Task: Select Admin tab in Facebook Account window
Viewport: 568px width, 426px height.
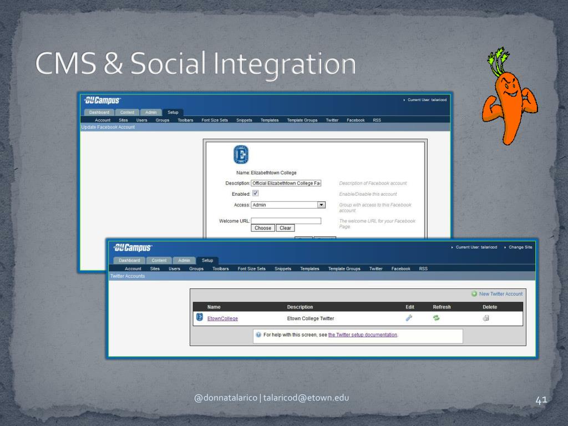Action: click(151, 112)
